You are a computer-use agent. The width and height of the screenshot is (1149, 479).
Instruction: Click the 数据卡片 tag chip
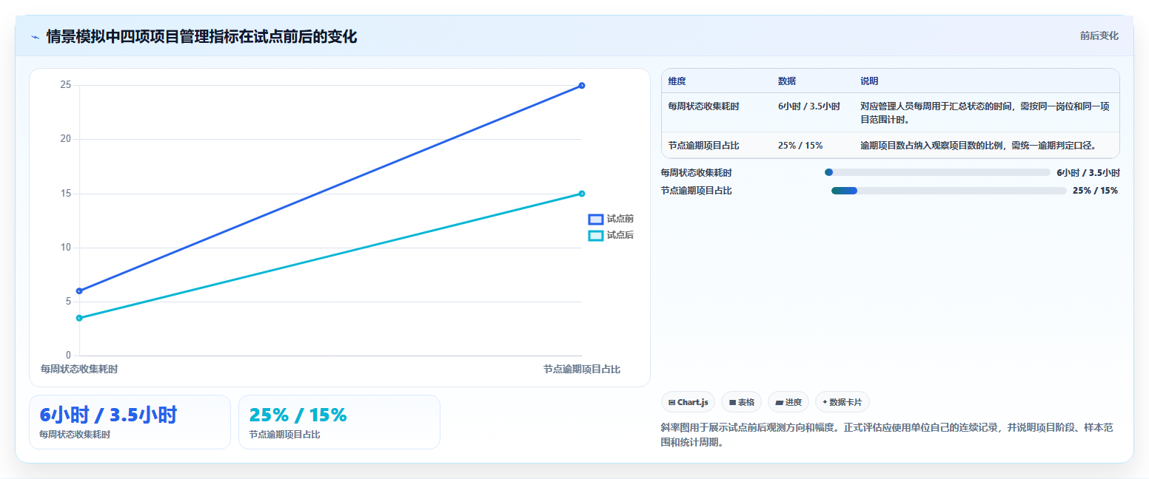coord(842,402)
